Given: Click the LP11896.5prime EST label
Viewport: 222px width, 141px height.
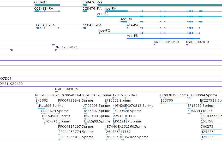Looking at the screenshot, I should [50, 106].
